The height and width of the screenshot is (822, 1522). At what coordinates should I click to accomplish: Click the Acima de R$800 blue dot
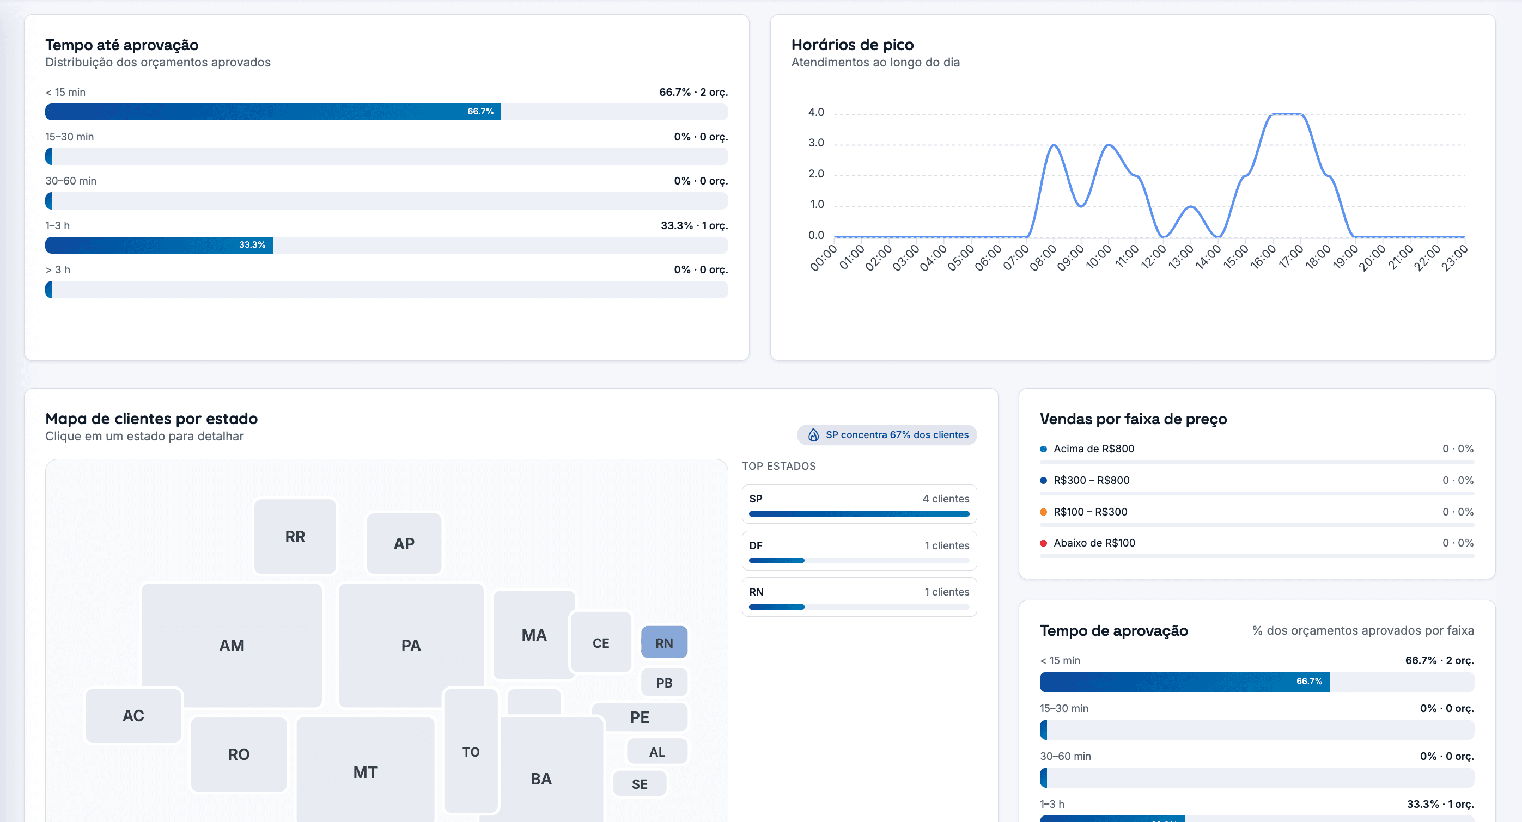click(1043, 450)
